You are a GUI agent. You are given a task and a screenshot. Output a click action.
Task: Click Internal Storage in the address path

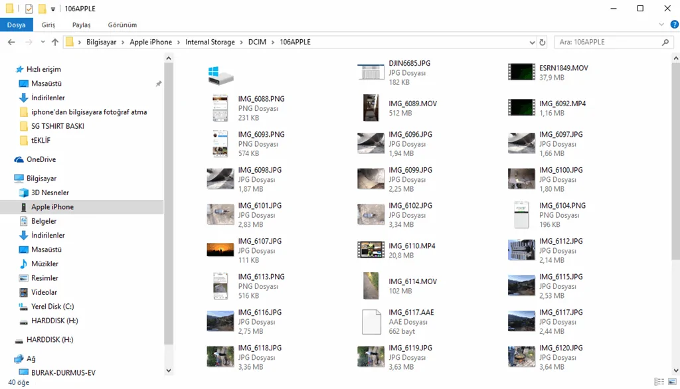(x=210, y=42)
